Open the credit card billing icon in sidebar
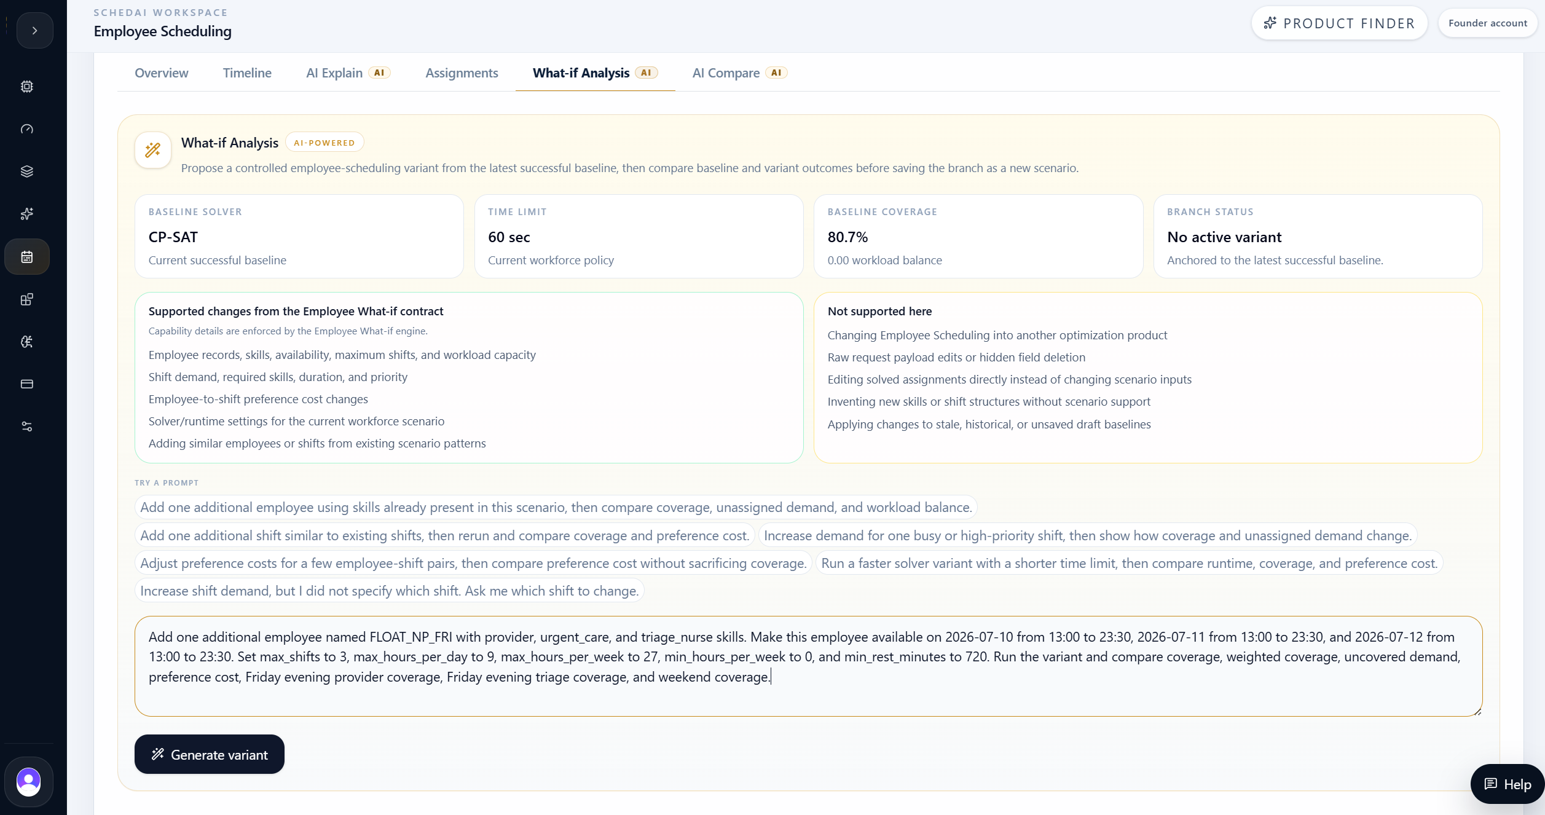The width and height of the screenshot is (1545, 815). pos(27,384)
